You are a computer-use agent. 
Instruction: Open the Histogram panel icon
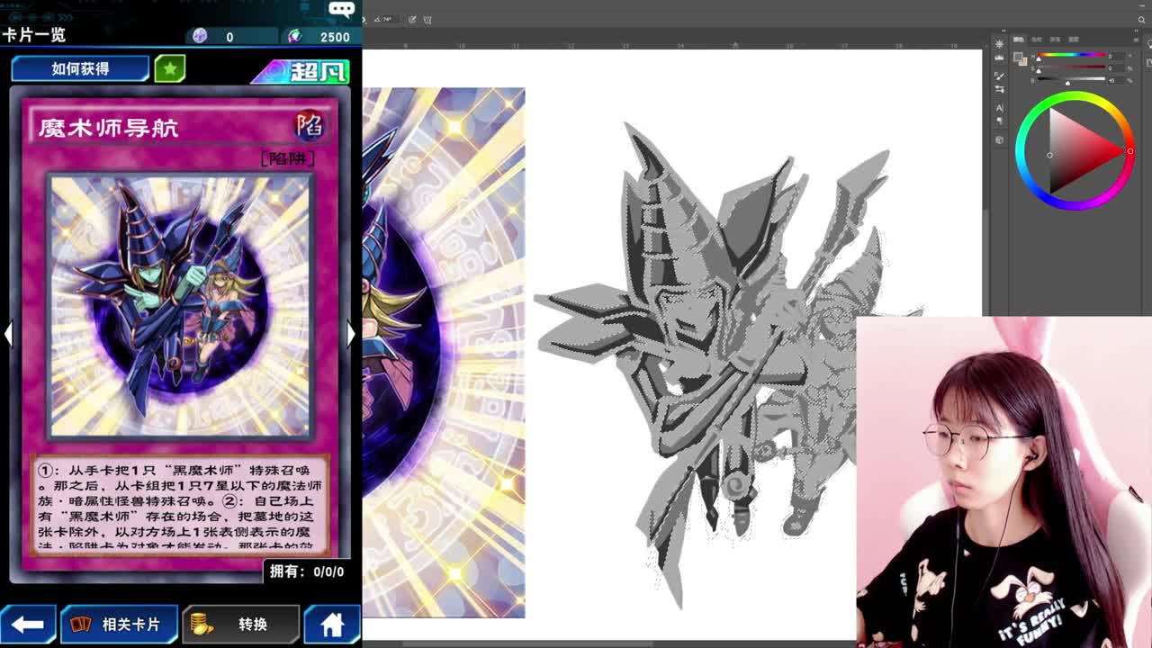click(x=999, y=58)
